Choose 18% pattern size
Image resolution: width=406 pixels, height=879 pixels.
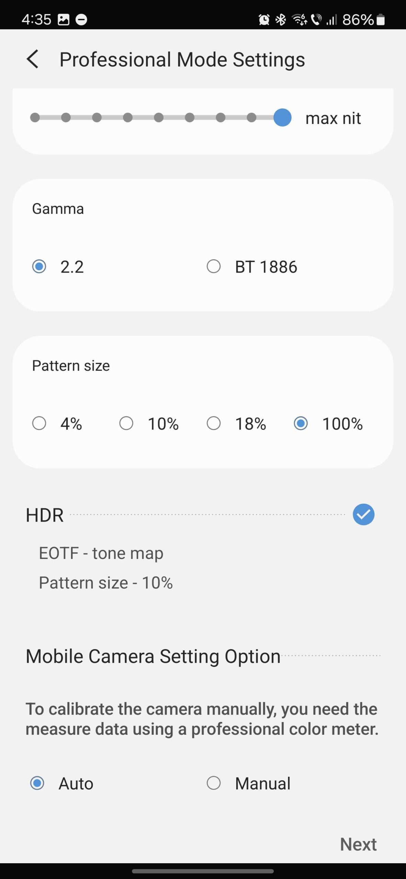pyautogui.click(x=214, y=423)
